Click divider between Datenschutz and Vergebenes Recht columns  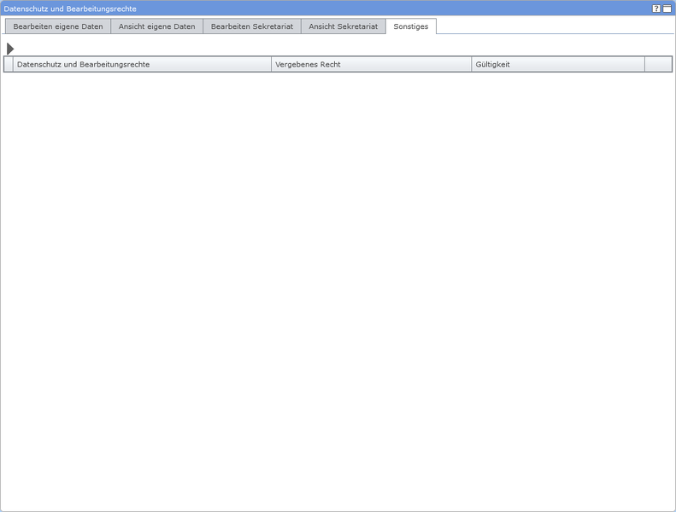pos(271,65)
